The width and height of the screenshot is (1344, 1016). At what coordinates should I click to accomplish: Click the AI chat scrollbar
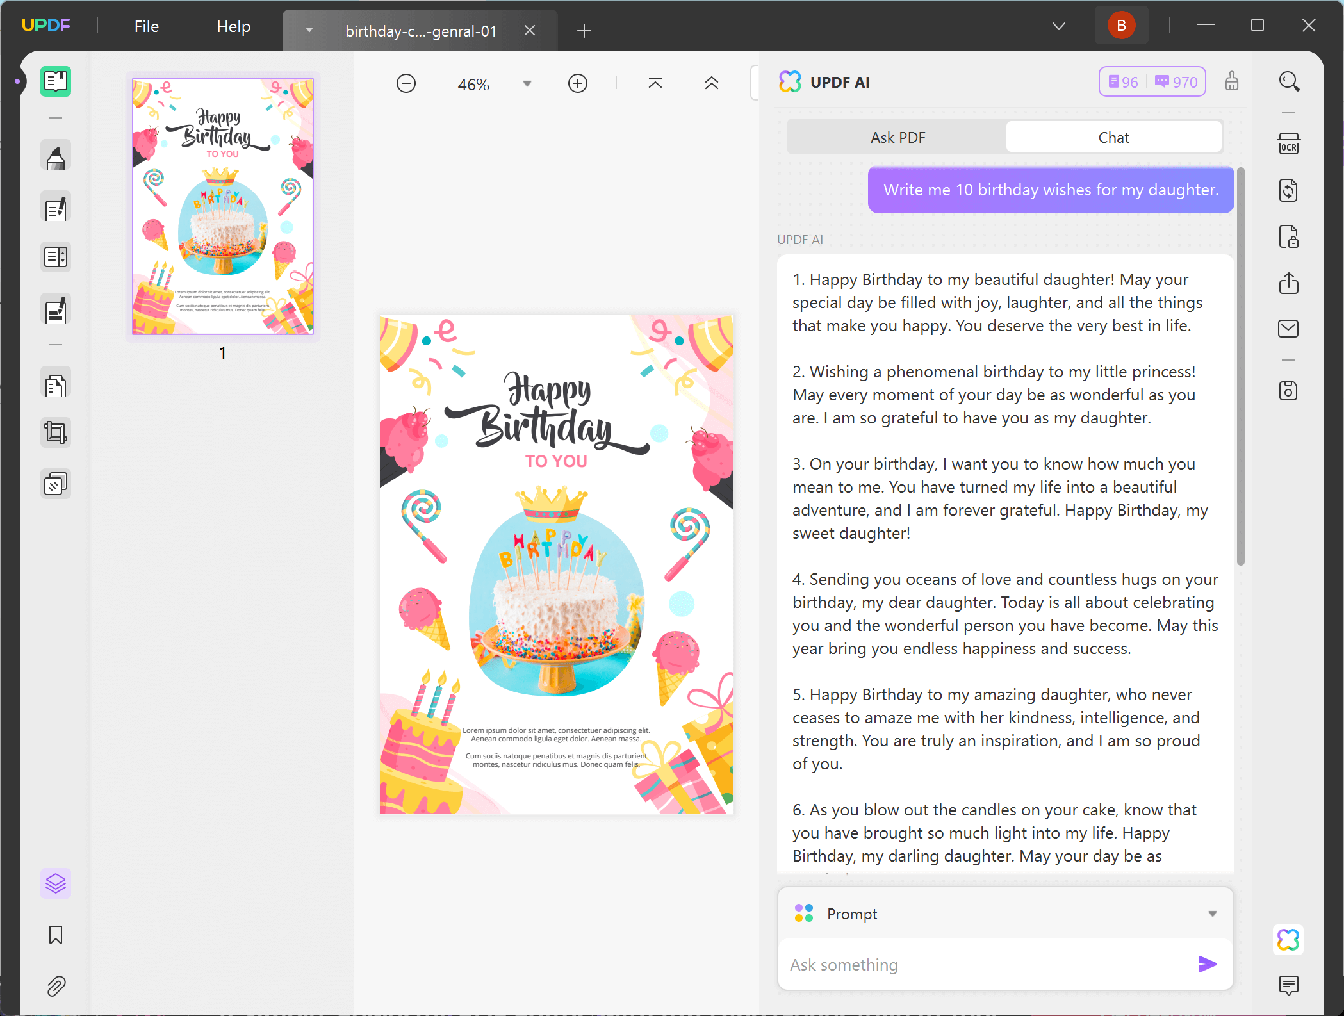click(x=1241, y=365)
